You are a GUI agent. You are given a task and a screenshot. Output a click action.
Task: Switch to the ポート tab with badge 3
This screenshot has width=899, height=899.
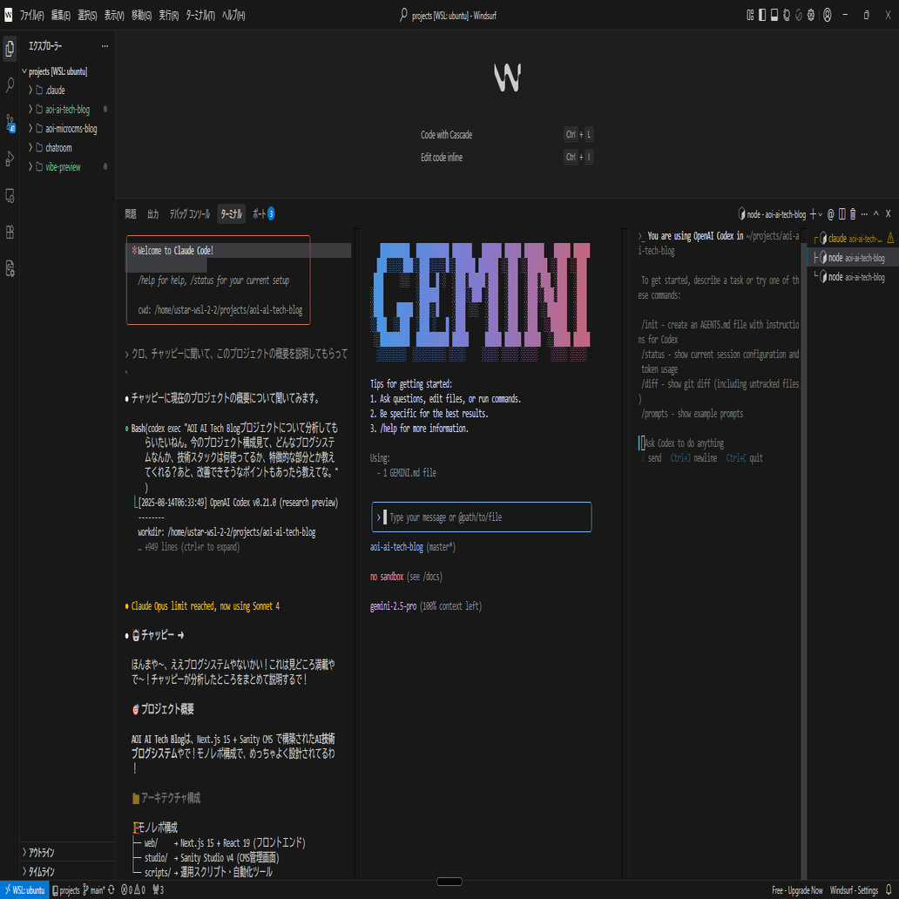[x=264, y=213]
